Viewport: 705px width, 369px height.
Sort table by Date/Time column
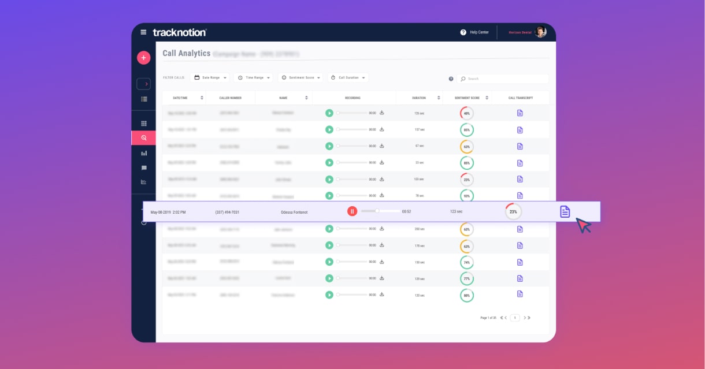pos(202,98)
